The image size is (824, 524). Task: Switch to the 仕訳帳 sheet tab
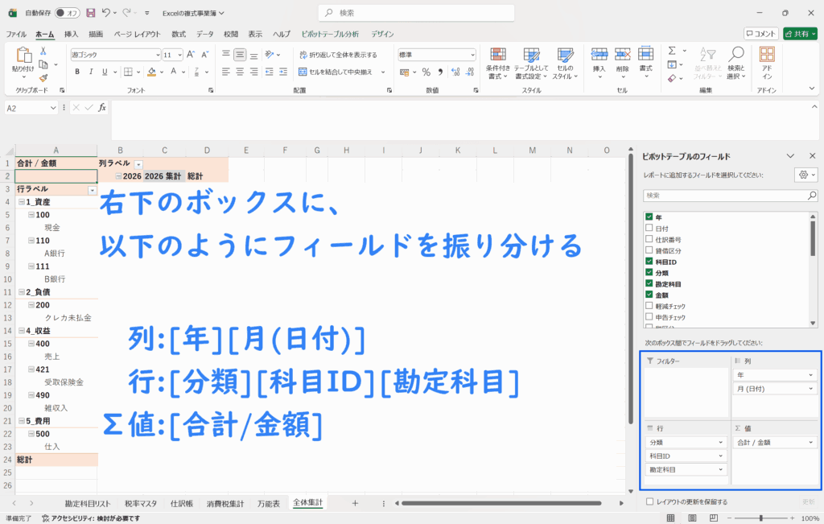coord(181,502)
